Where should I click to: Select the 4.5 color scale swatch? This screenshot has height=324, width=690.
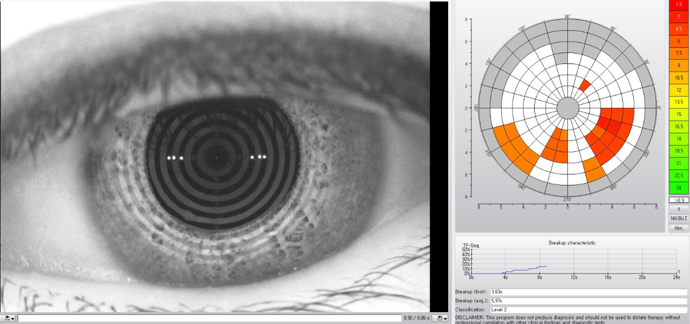coord(679,29)
